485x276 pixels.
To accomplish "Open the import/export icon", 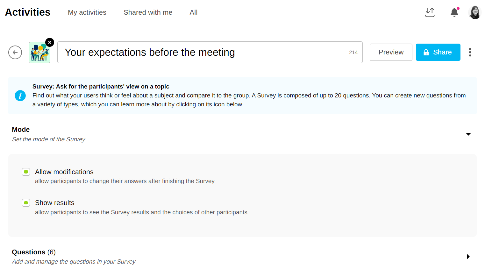I will (430, 12).
